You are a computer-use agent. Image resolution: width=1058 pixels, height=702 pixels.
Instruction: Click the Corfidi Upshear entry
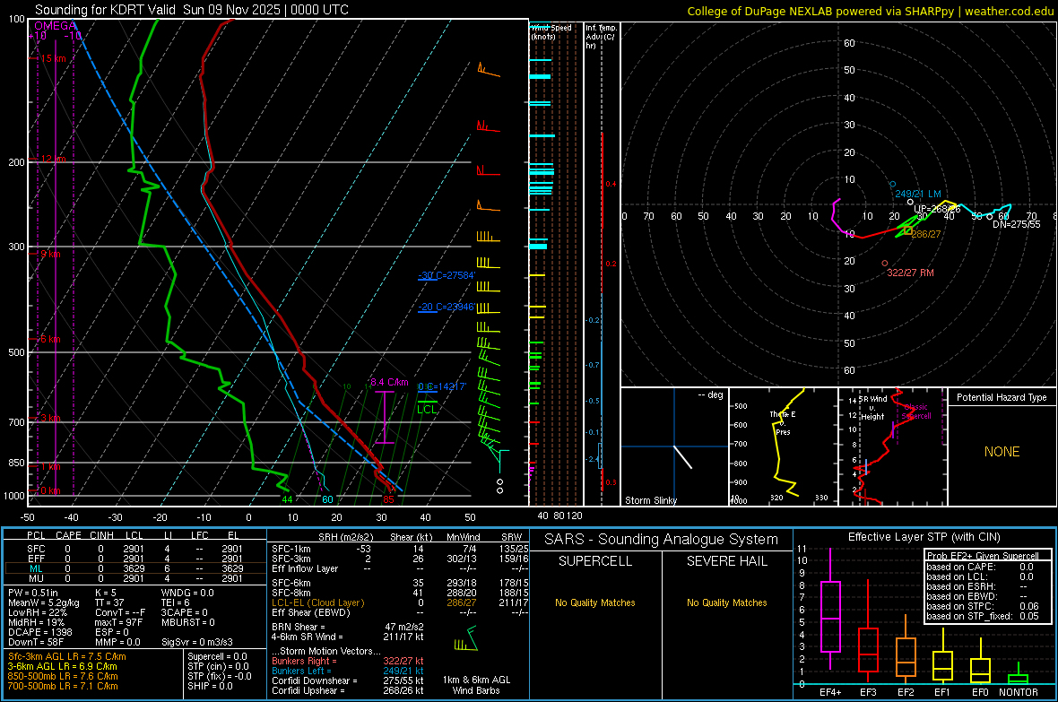(348, 690)
